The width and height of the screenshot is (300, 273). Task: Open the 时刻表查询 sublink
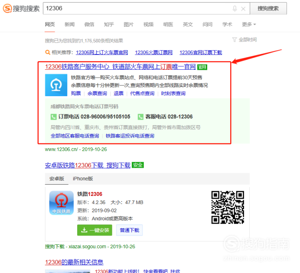point(173,94)
